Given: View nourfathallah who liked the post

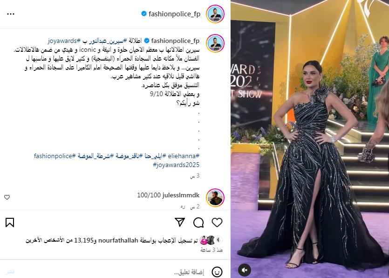Looking at the screenshot, I should [118, 240].
